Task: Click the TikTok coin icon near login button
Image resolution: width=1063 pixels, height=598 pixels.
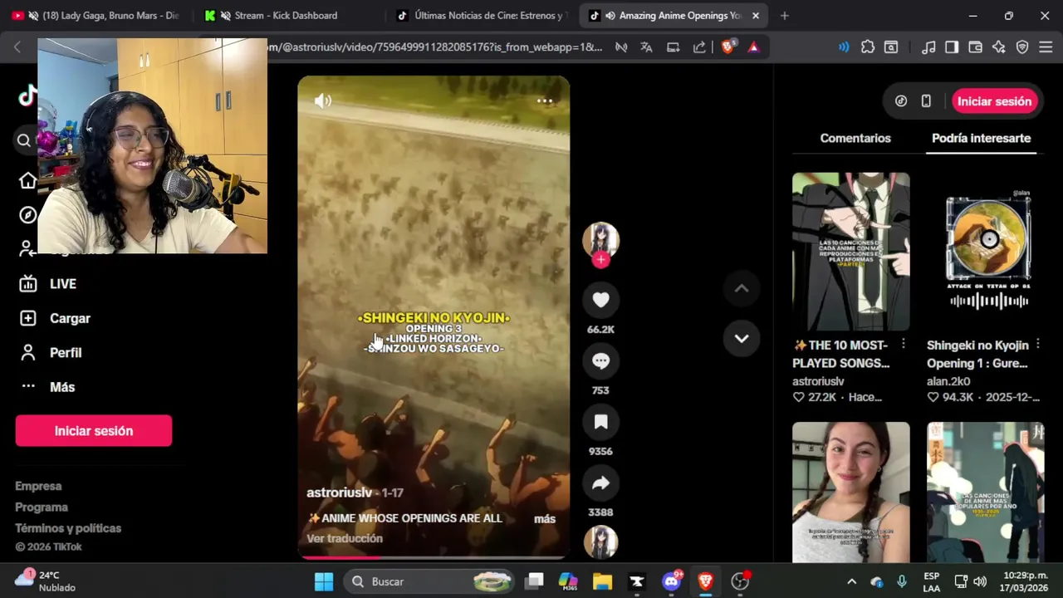Action: [901, 101]
